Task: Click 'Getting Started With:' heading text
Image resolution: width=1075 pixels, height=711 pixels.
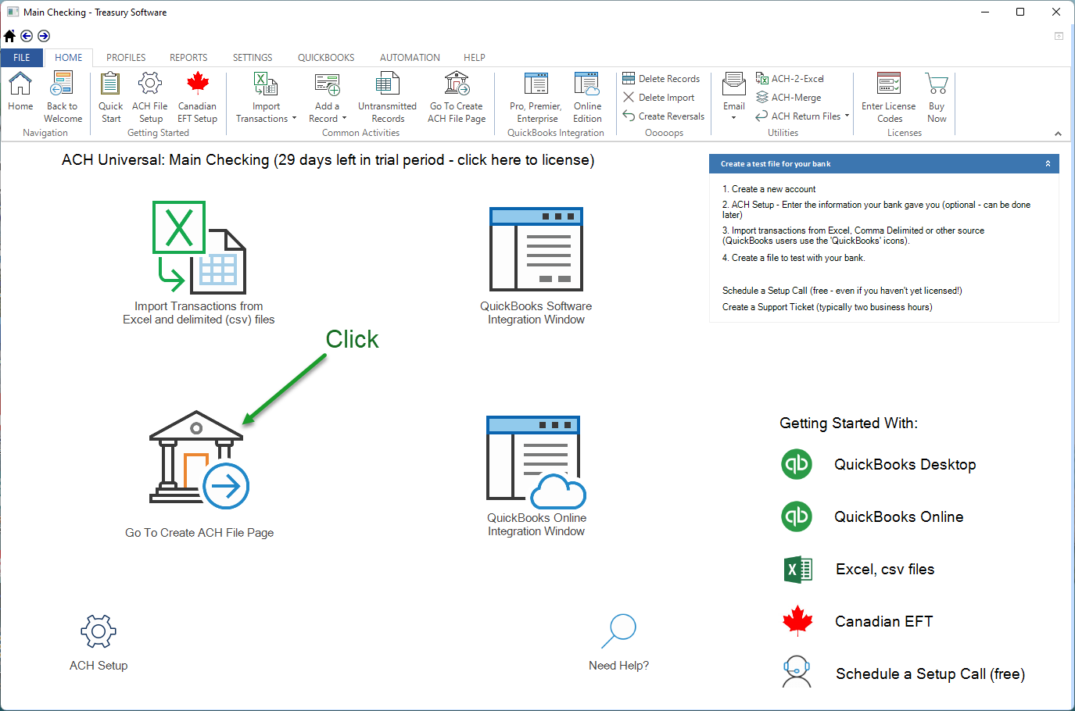Action: 848,423
